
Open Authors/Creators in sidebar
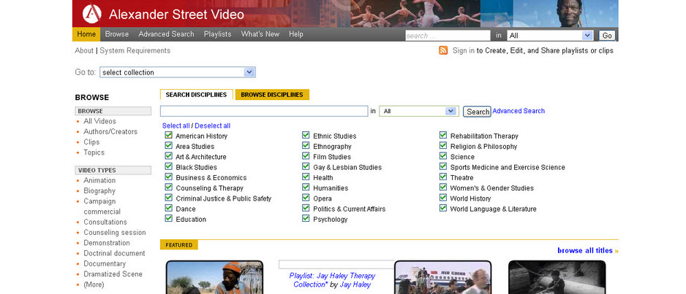tap(110, 132)
